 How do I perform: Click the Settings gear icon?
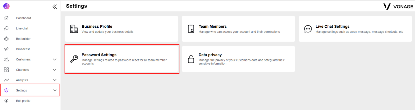[6, 90]
